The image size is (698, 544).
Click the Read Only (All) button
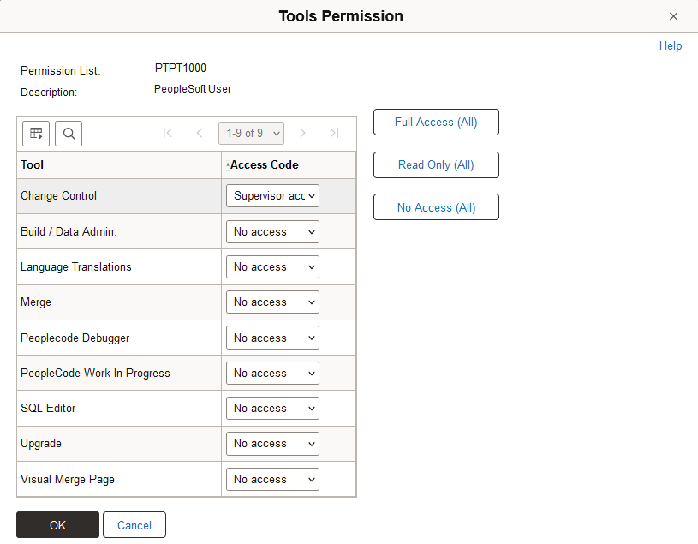[436, 164]
